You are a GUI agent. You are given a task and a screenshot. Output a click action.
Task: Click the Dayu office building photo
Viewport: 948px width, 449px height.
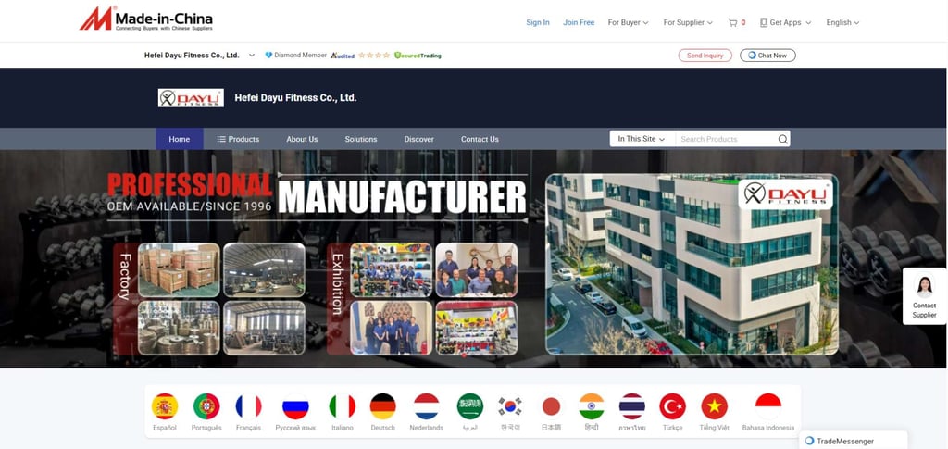(x=692, y=264)
